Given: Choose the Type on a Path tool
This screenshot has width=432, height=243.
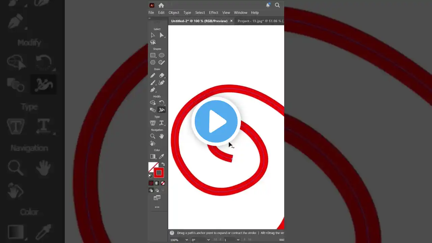Looking at the screenshot, I should 162,123.
